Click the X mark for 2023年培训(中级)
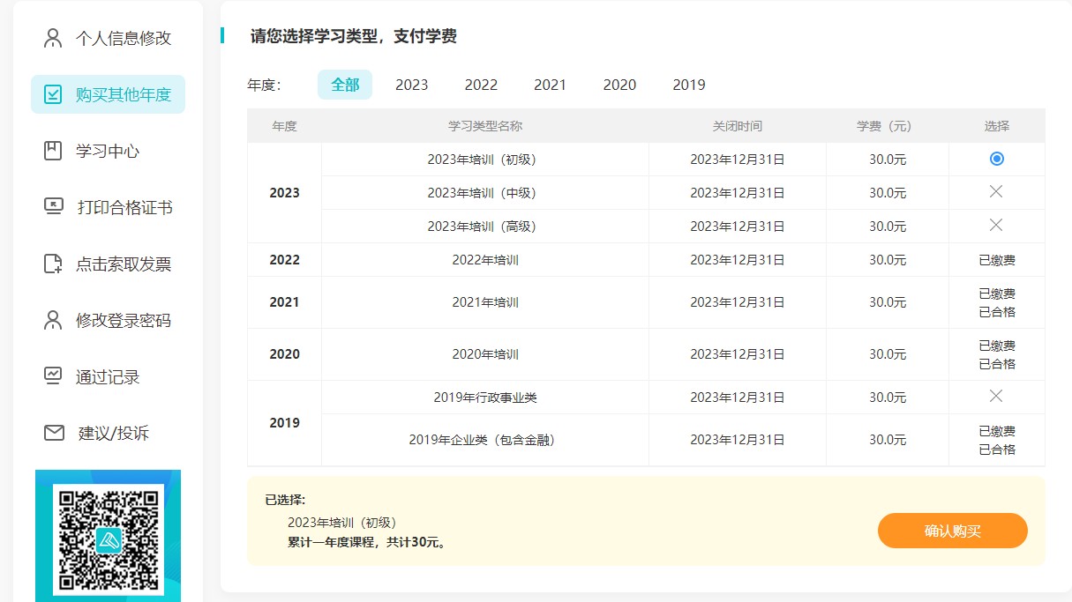Screen dimensions: 1072x602 [x=996, y=192]
